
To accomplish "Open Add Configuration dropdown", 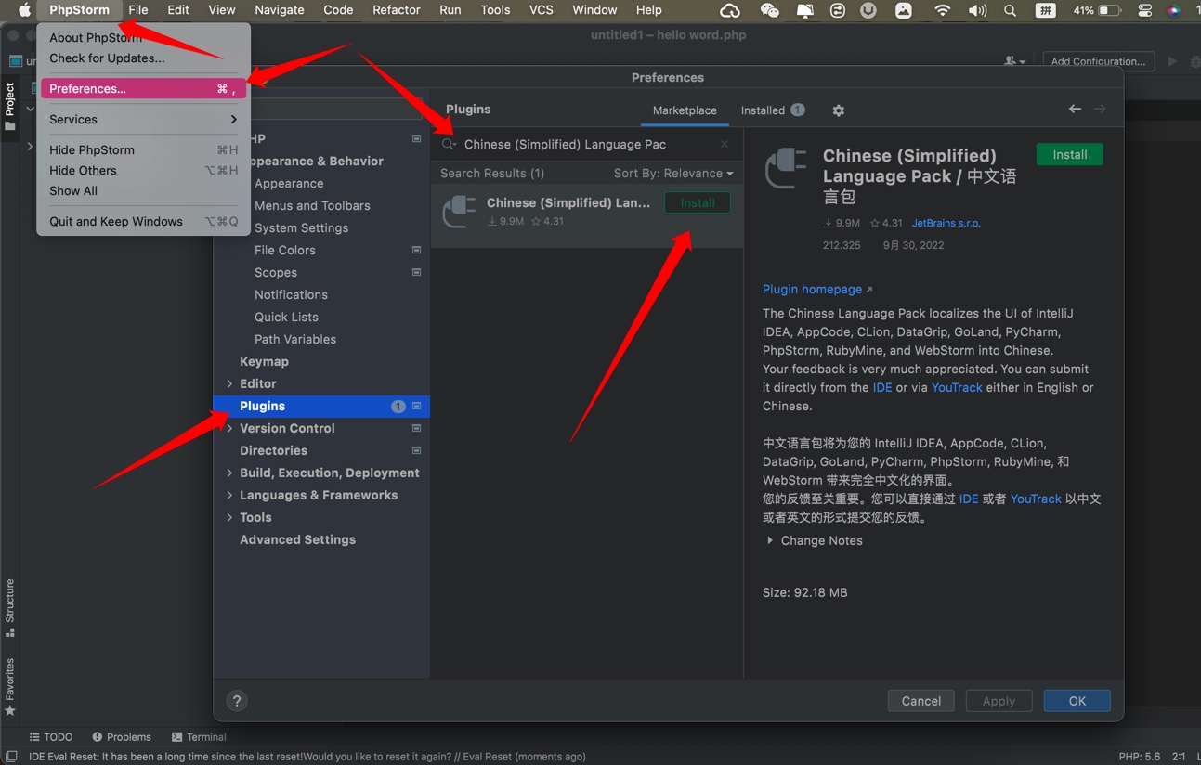I will click(x=1099, y=61).
